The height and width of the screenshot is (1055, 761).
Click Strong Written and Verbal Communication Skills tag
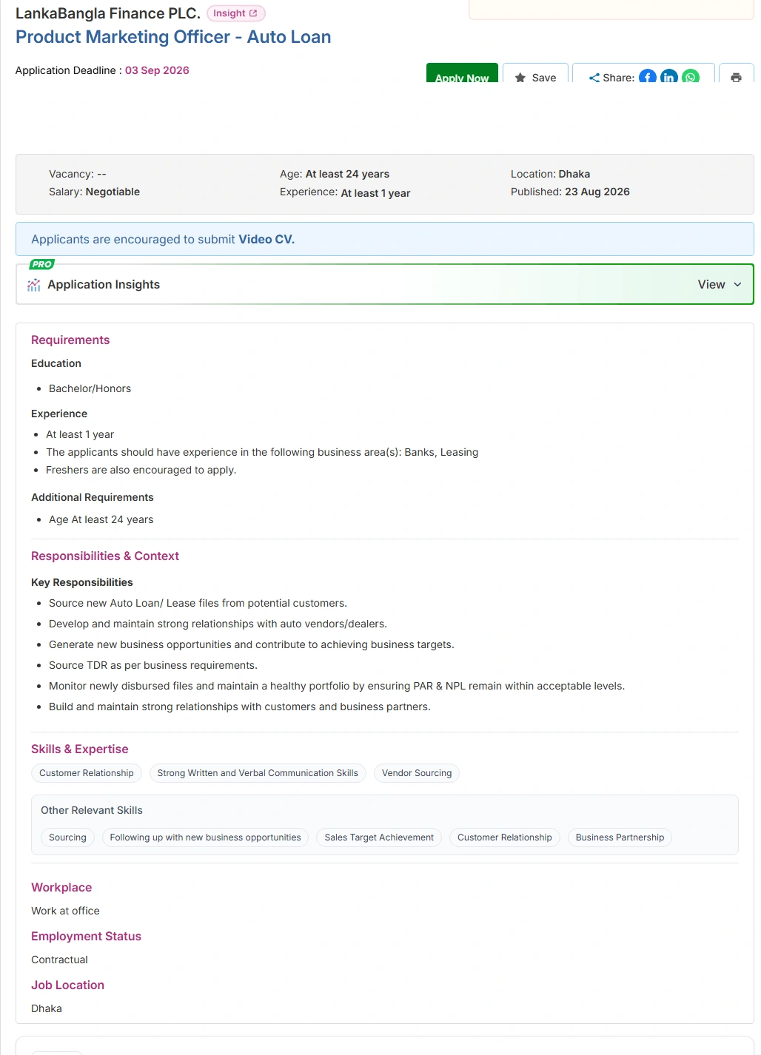click(258, 773)
